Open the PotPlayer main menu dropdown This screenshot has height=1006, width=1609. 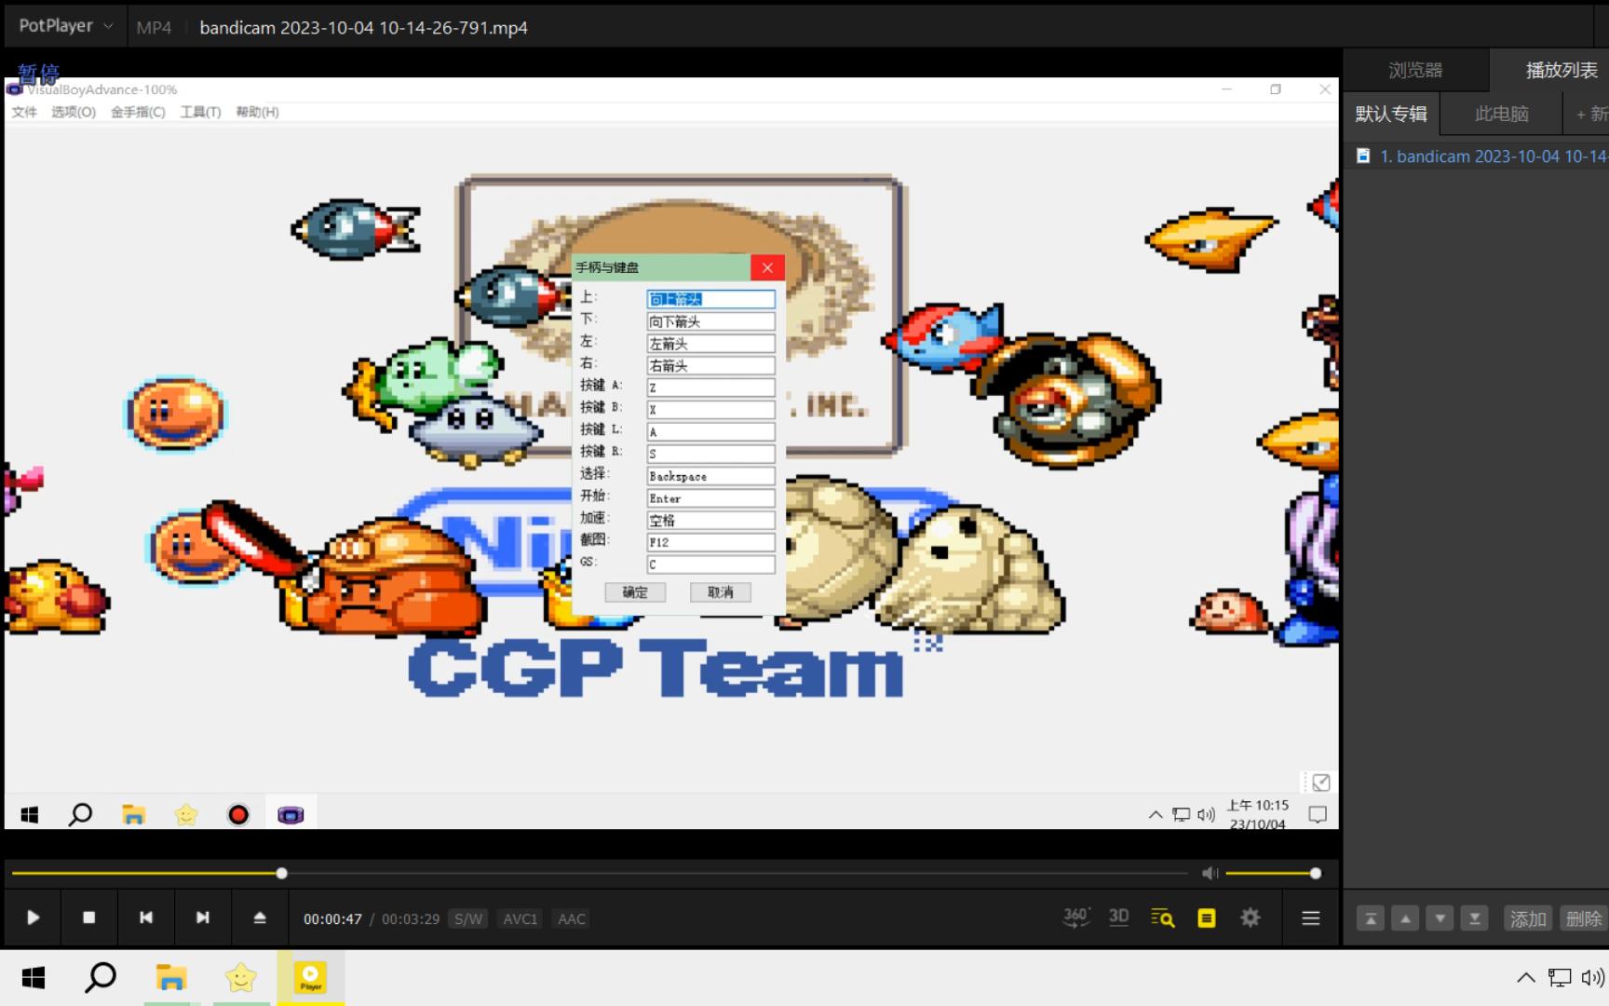coord(65,26)
